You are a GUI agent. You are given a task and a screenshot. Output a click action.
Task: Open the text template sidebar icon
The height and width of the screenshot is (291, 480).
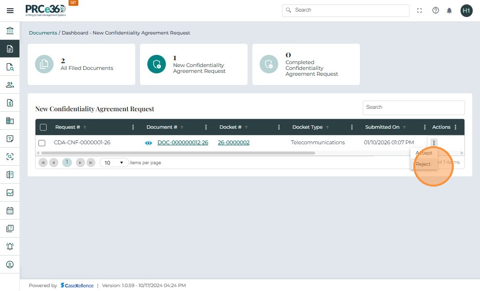click(10, 138)
